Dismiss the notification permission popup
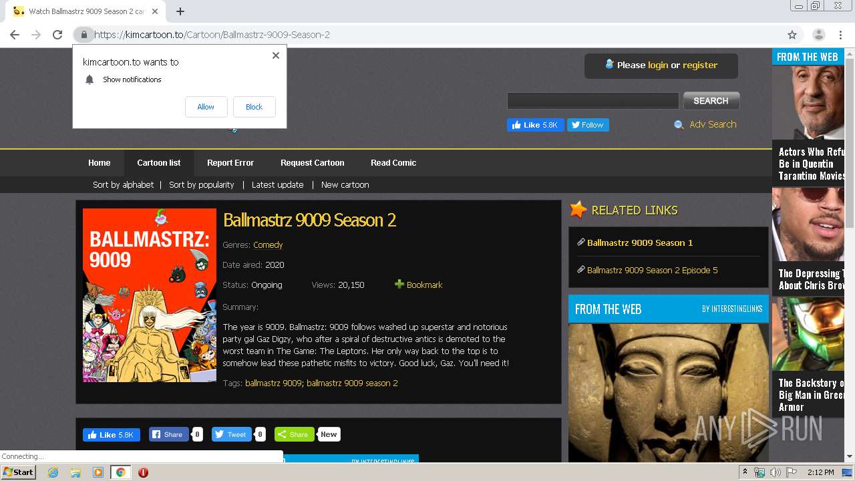The height and width of the screenshot is (481, 855). (x=276, y=55)
